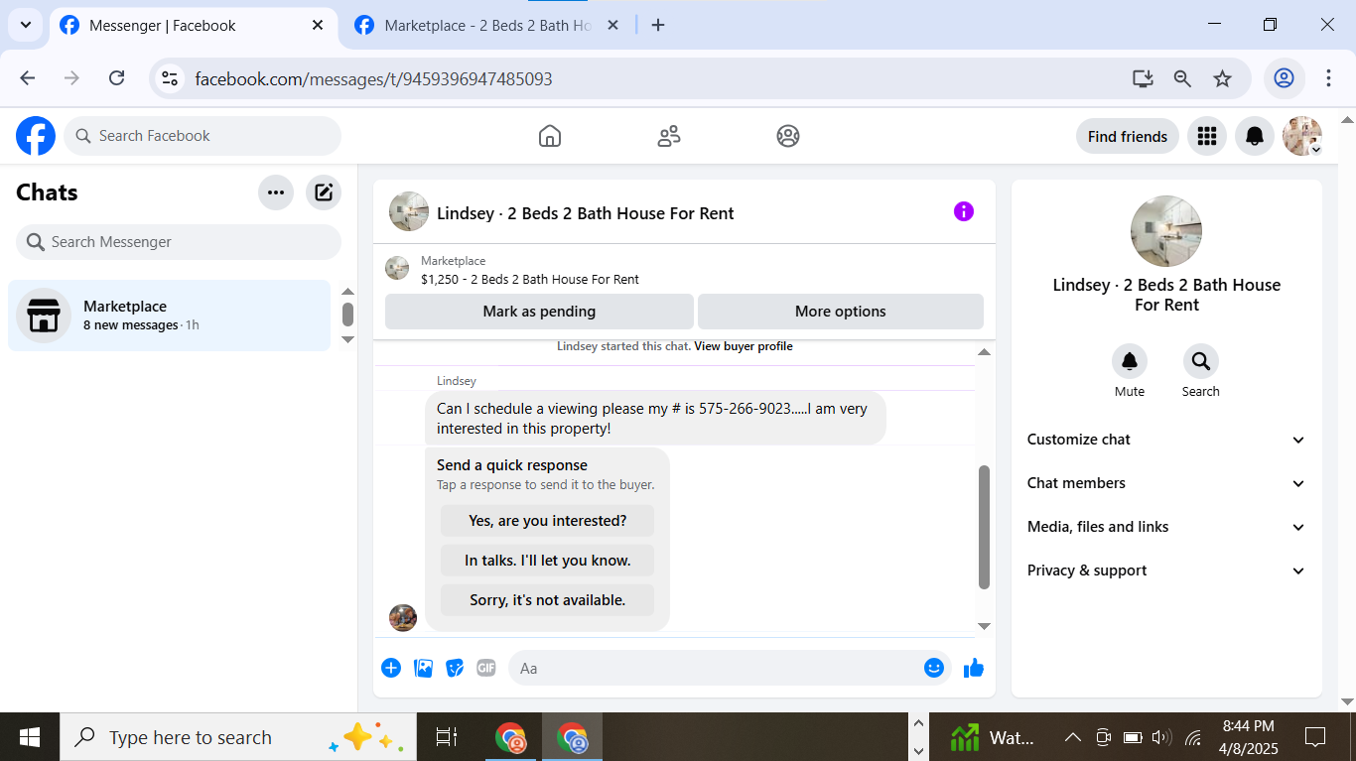Open the notifications bell in Facebook header

point(1255,136)
